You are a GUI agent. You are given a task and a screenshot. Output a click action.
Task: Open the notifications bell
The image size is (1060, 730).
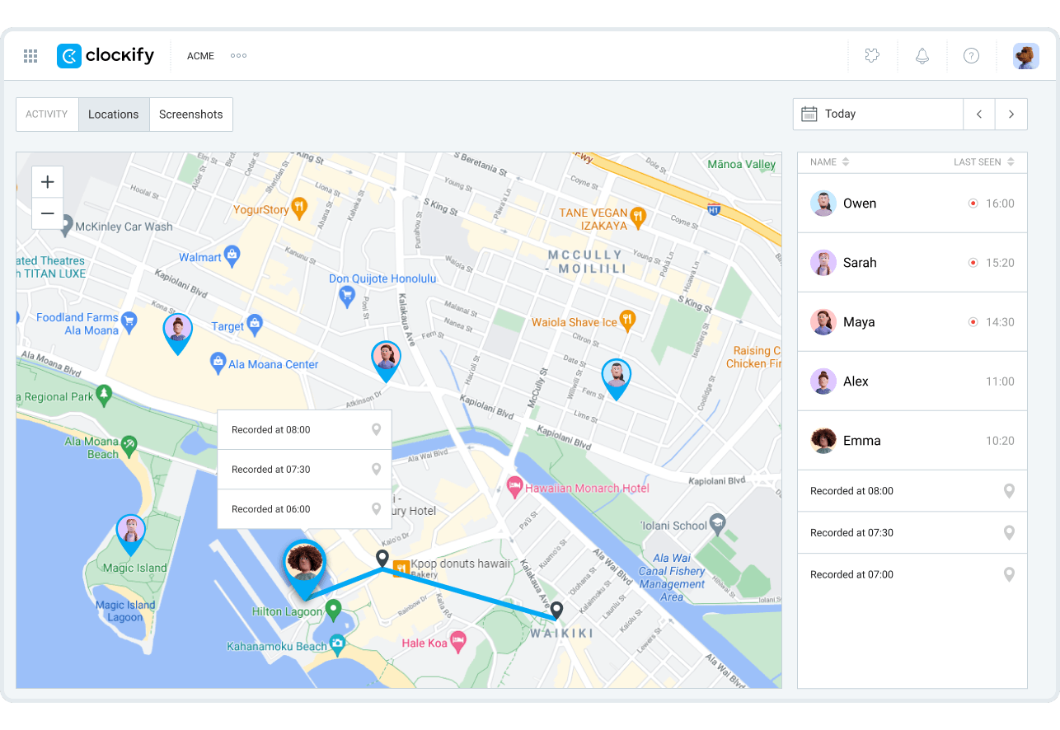coord(922,56)
